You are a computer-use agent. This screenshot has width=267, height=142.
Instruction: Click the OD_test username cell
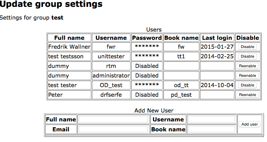[x=111, y=85]
